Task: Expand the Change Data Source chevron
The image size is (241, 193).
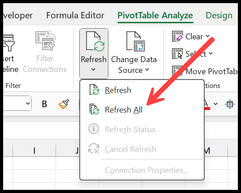Action: [147, 70]
